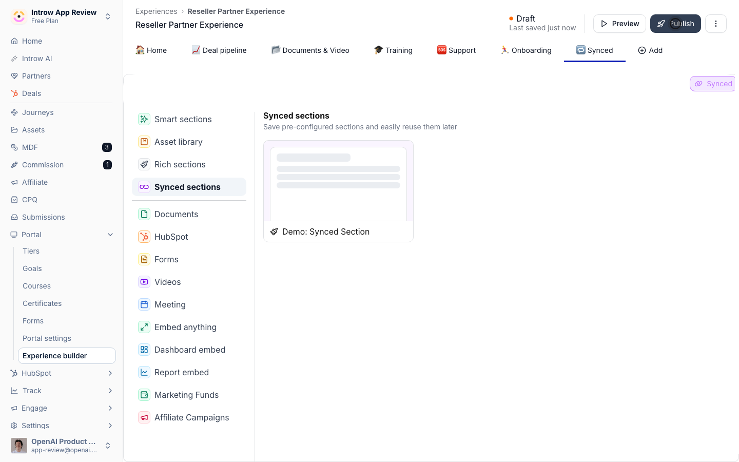Expand the Track menu chevron
Viewport: 739px width, 462px height.
[x=110, y=391]
